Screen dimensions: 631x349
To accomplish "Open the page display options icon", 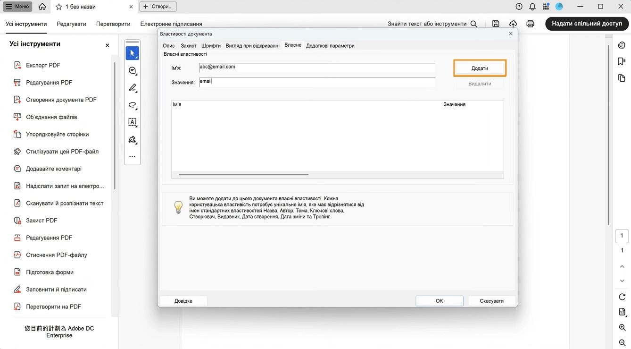I will [622, 312].
